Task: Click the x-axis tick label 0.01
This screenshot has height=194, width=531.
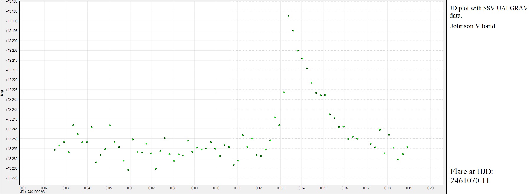Action: [23, 188]
